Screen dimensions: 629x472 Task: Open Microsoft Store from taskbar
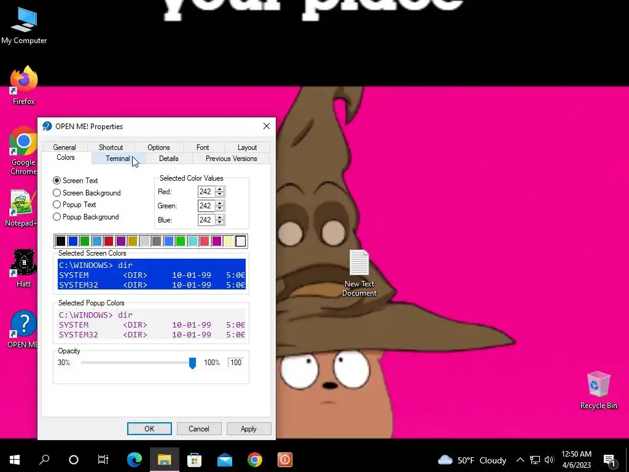[195, 460]
